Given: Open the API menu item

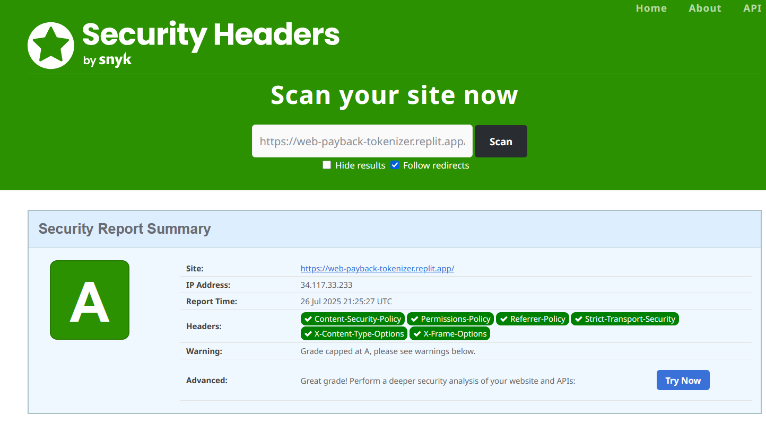Looking at the screenshot, I should click(752, 8).
